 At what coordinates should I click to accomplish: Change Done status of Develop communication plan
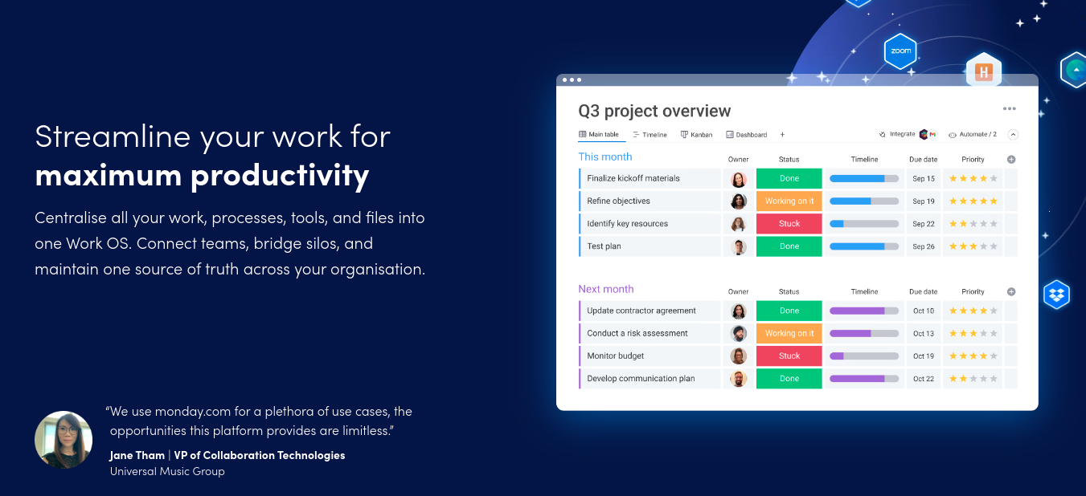789,379
